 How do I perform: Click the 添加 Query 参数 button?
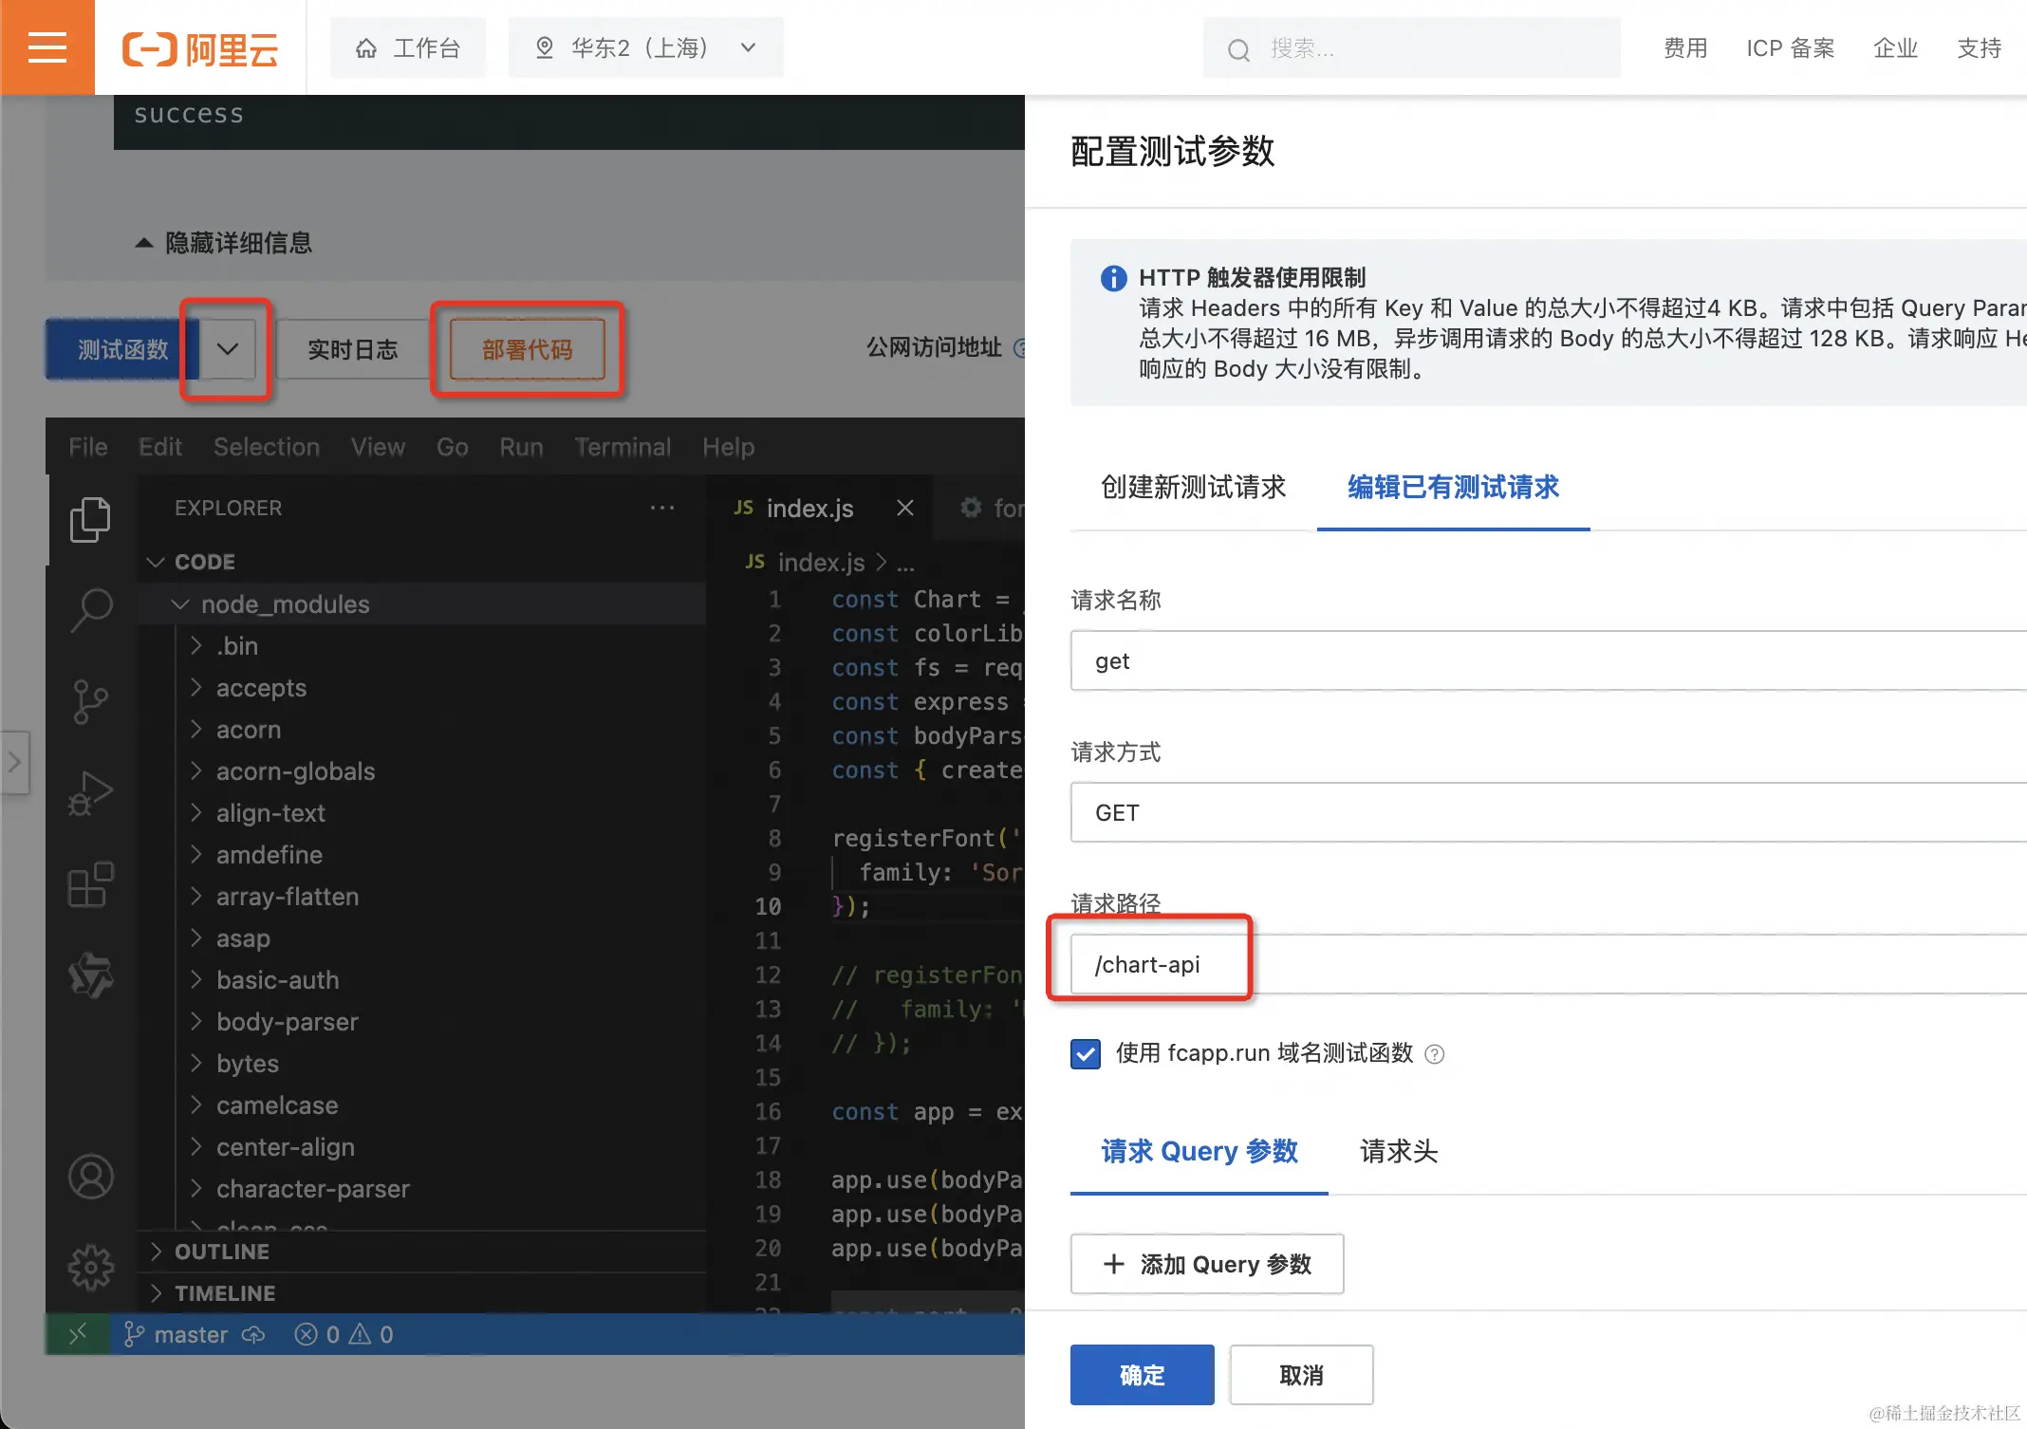(1206, 1264)
